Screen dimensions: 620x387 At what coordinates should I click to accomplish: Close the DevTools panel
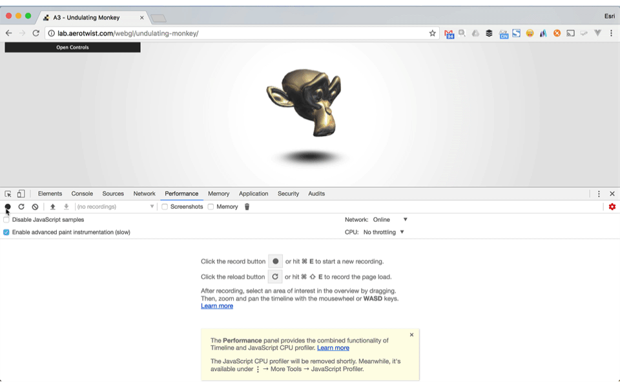coord(612,194)
